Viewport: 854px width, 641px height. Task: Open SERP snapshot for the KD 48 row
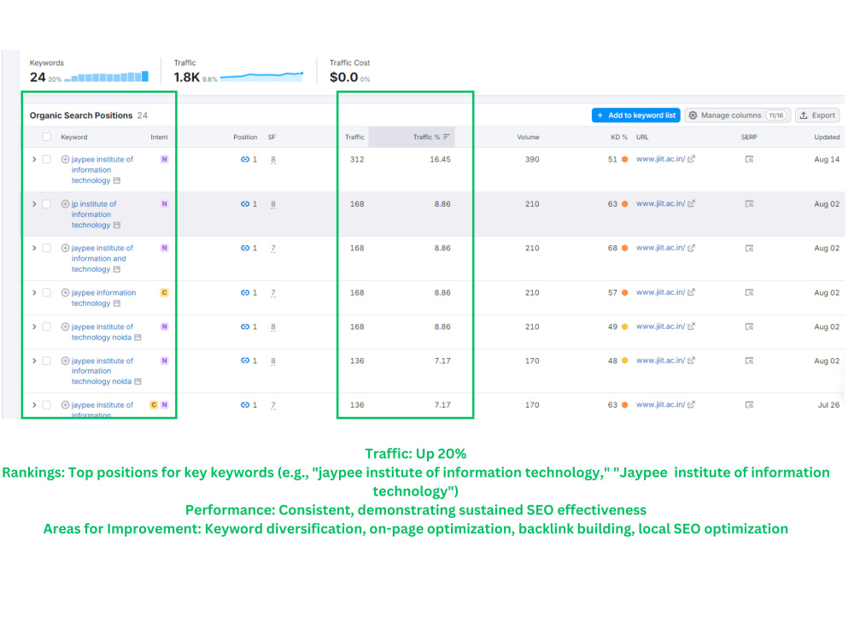[749, 361]
